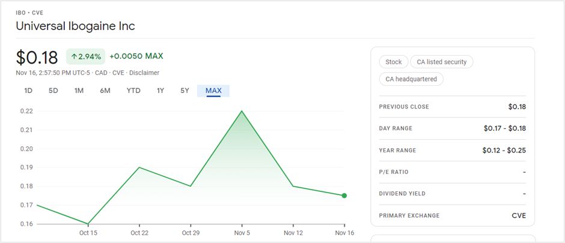Screen dimensions: 565x243
Task: Click the P/E RATIO label
Action: [x=394, y=172]
